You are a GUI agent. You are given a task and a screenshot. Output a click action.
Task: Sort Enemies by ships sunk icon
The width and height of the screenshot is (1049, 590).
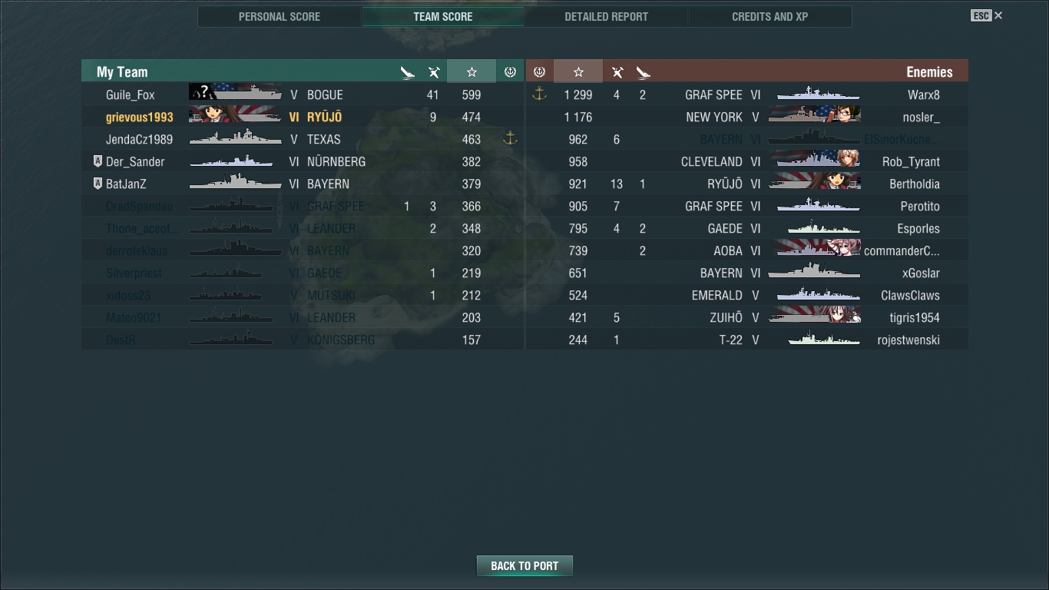(643, 72)
